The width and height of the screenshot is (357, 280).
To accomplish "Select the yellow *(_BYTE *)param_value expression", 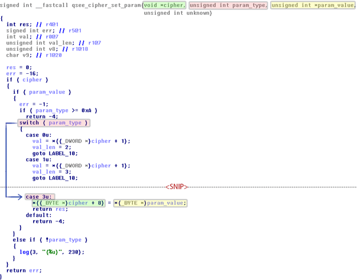I will tap(150, 203).
